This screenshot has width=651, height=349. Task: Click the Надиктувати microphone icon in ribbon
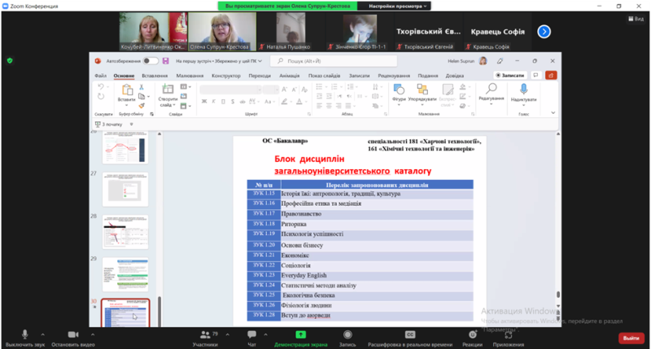(x=523, y=89)
